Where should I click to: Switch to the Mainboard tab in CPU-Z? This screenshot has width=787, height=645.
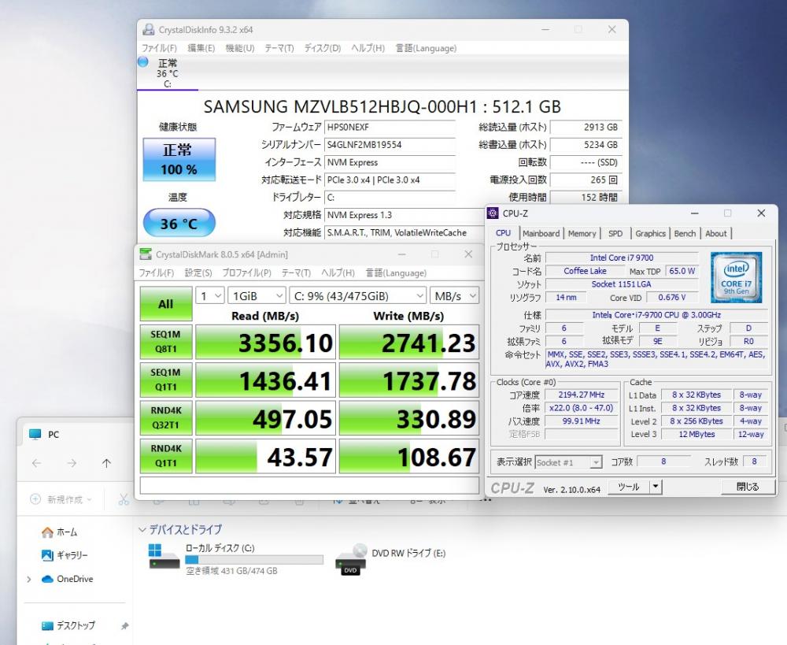[x=541, y=234]
